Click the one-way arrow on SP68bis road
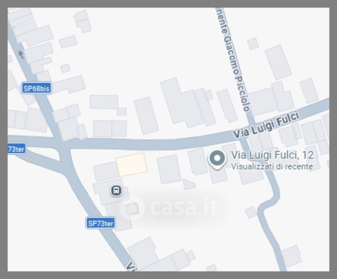This screenshot has width=337, height=279. click(21, 54)
